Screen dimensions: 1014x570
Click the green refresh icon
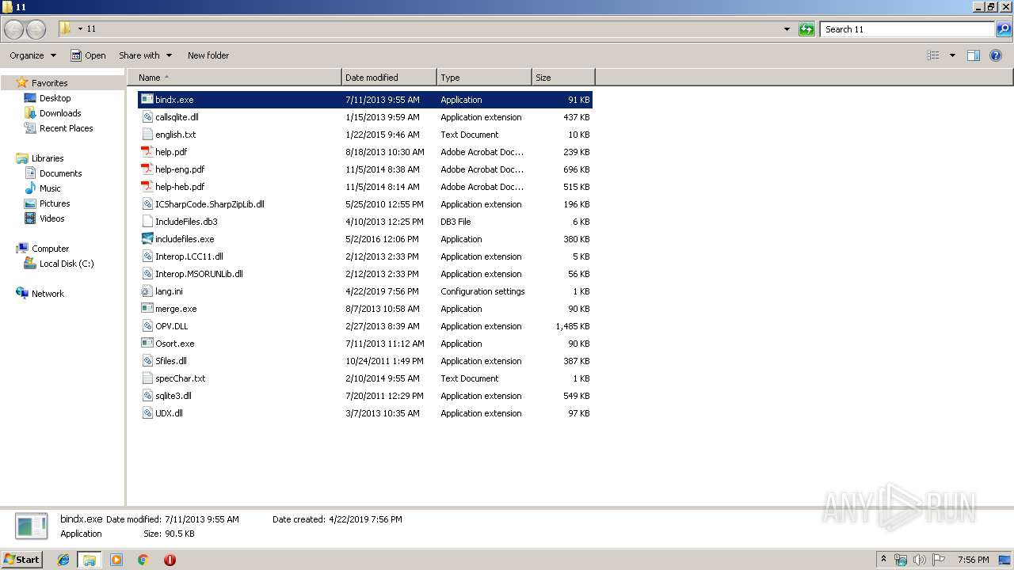click(806, 29)
